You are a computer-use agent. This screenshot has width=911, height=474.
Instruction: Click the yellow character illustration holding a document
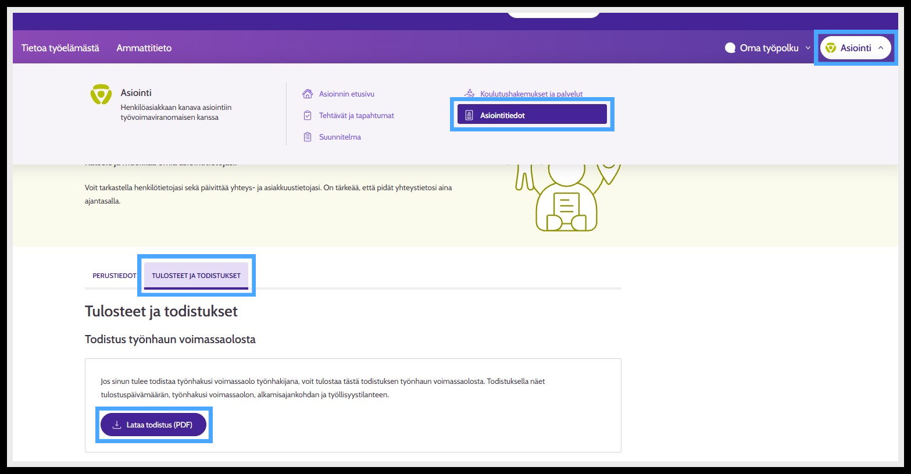(x=566, y=198)
